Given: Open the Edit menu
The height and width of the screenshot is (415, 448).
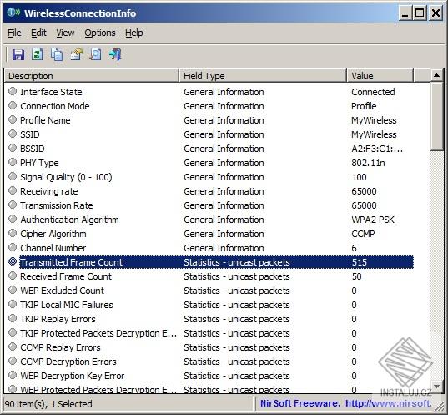Looking at the screenshot, I should 38,33.
